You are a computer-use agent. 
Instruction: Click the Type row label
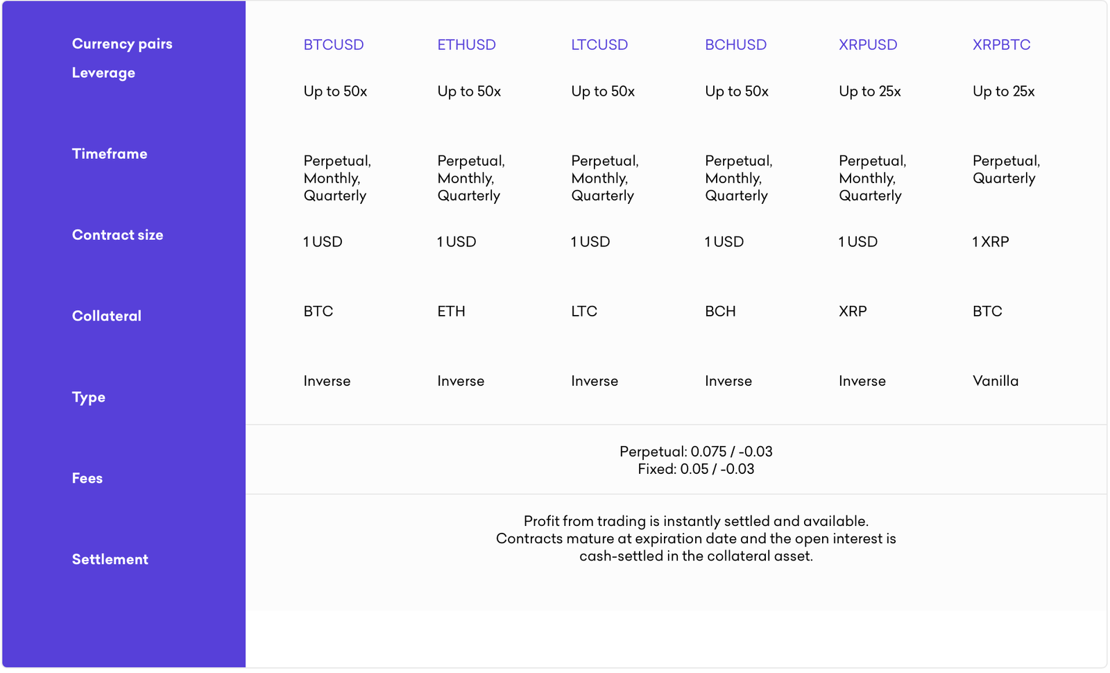click(x=89, y=398)
